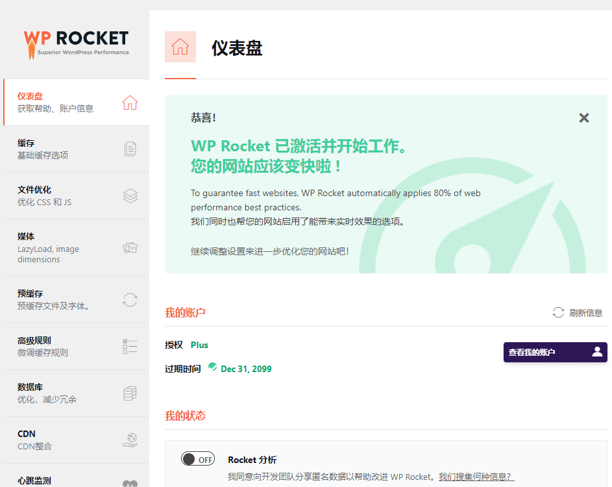The width and height of the screenshot is (612, 487).
Task: Click the Rocket 分析 label
Action: pyautogui.click(x=252, y=460)
